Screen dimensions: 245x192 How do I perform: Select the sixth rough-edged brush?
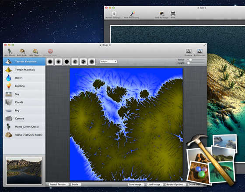(92, 62)
